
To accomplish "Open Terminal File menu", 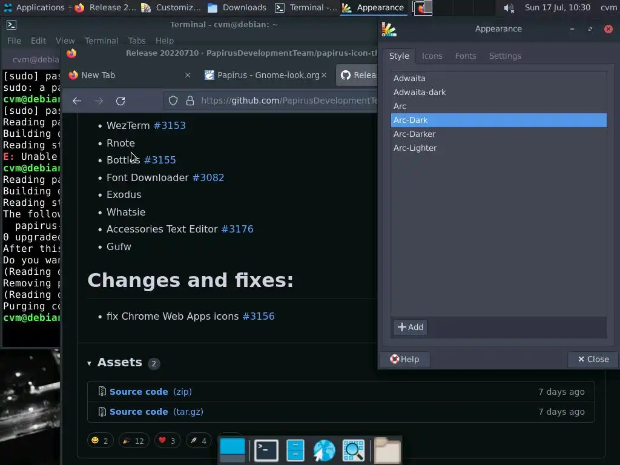I will pyautogui.click(x=14, y=41).
